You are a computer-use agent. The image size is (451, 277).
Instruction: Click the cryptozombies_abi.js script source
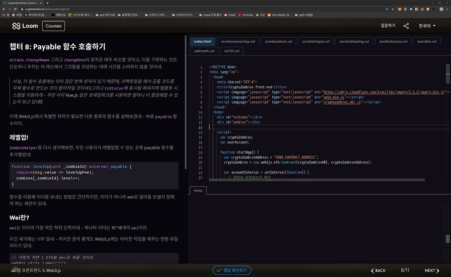pyautogui.click(x=342, y=102)
